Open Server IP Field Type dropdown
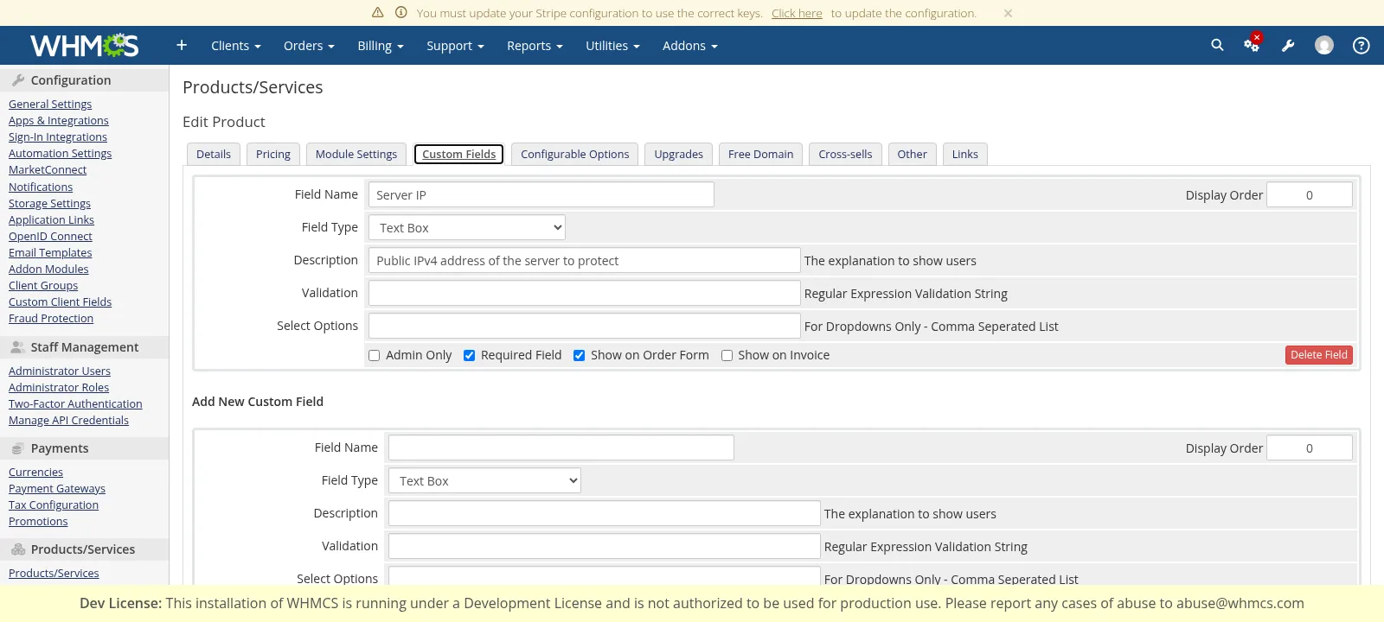The width and height of the screenshot is (1384, 622). coord(467,228)
